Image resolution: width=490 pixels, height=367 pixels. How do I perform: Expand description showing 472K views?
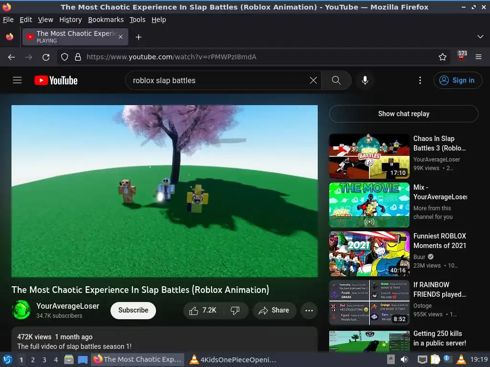(x=165, y=340)
